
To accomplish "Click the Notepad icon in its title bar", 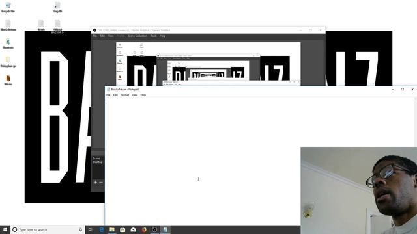I will point(108,90).
